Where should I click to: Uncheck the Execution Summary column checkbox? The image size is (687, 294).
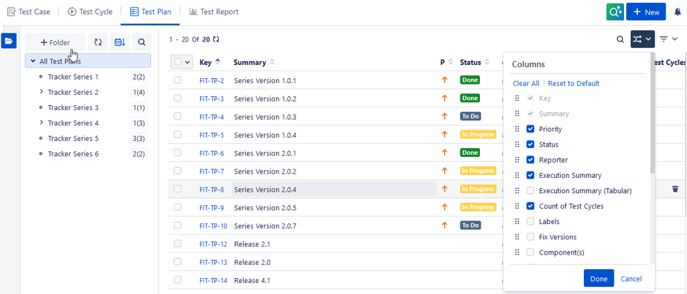click(x=530, y=175)
